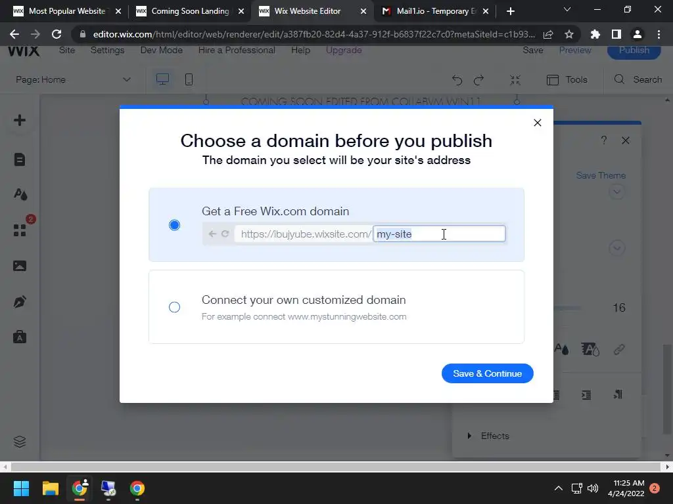The height and width of the screenshot is (504, 673).
Task: Click the page share icon in address bar
Action: (548, 34)
